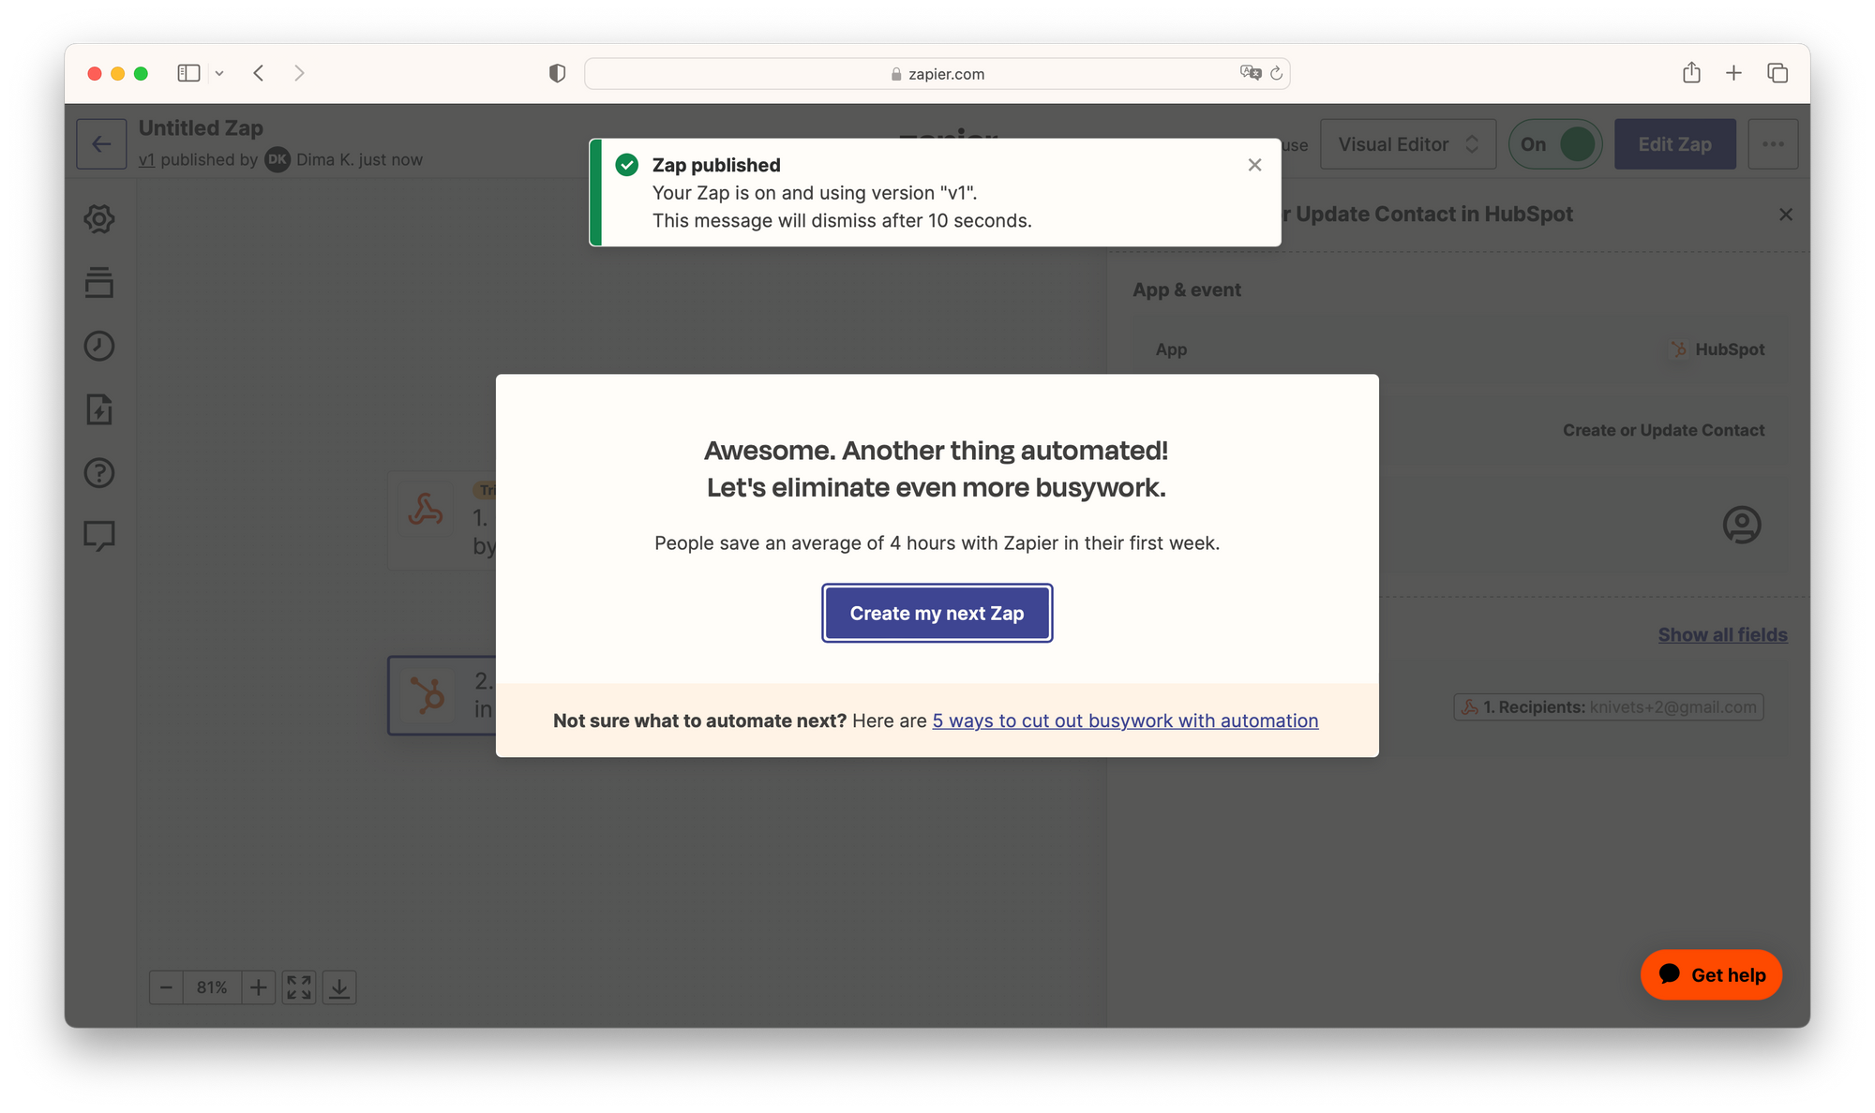Click the Edit Zap button

tap(1675, 144)
